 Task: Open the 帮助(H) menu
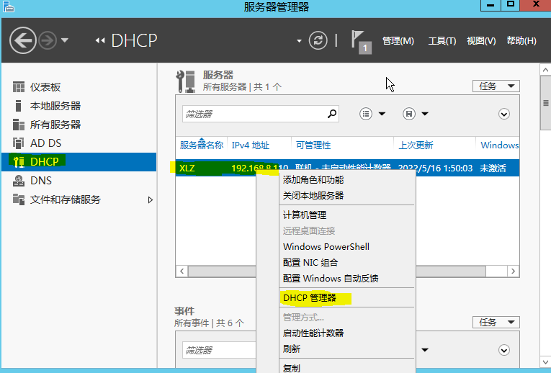[x=521, y=41]
